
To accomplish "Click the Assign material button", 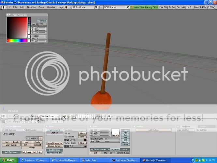I will [32, 148].
